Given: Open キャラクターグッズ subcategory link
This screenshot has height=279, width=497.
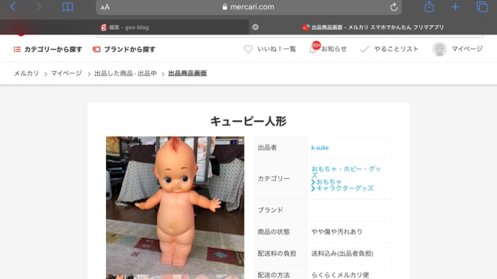Looking at the screenshot, I should (x=344, y=188).
